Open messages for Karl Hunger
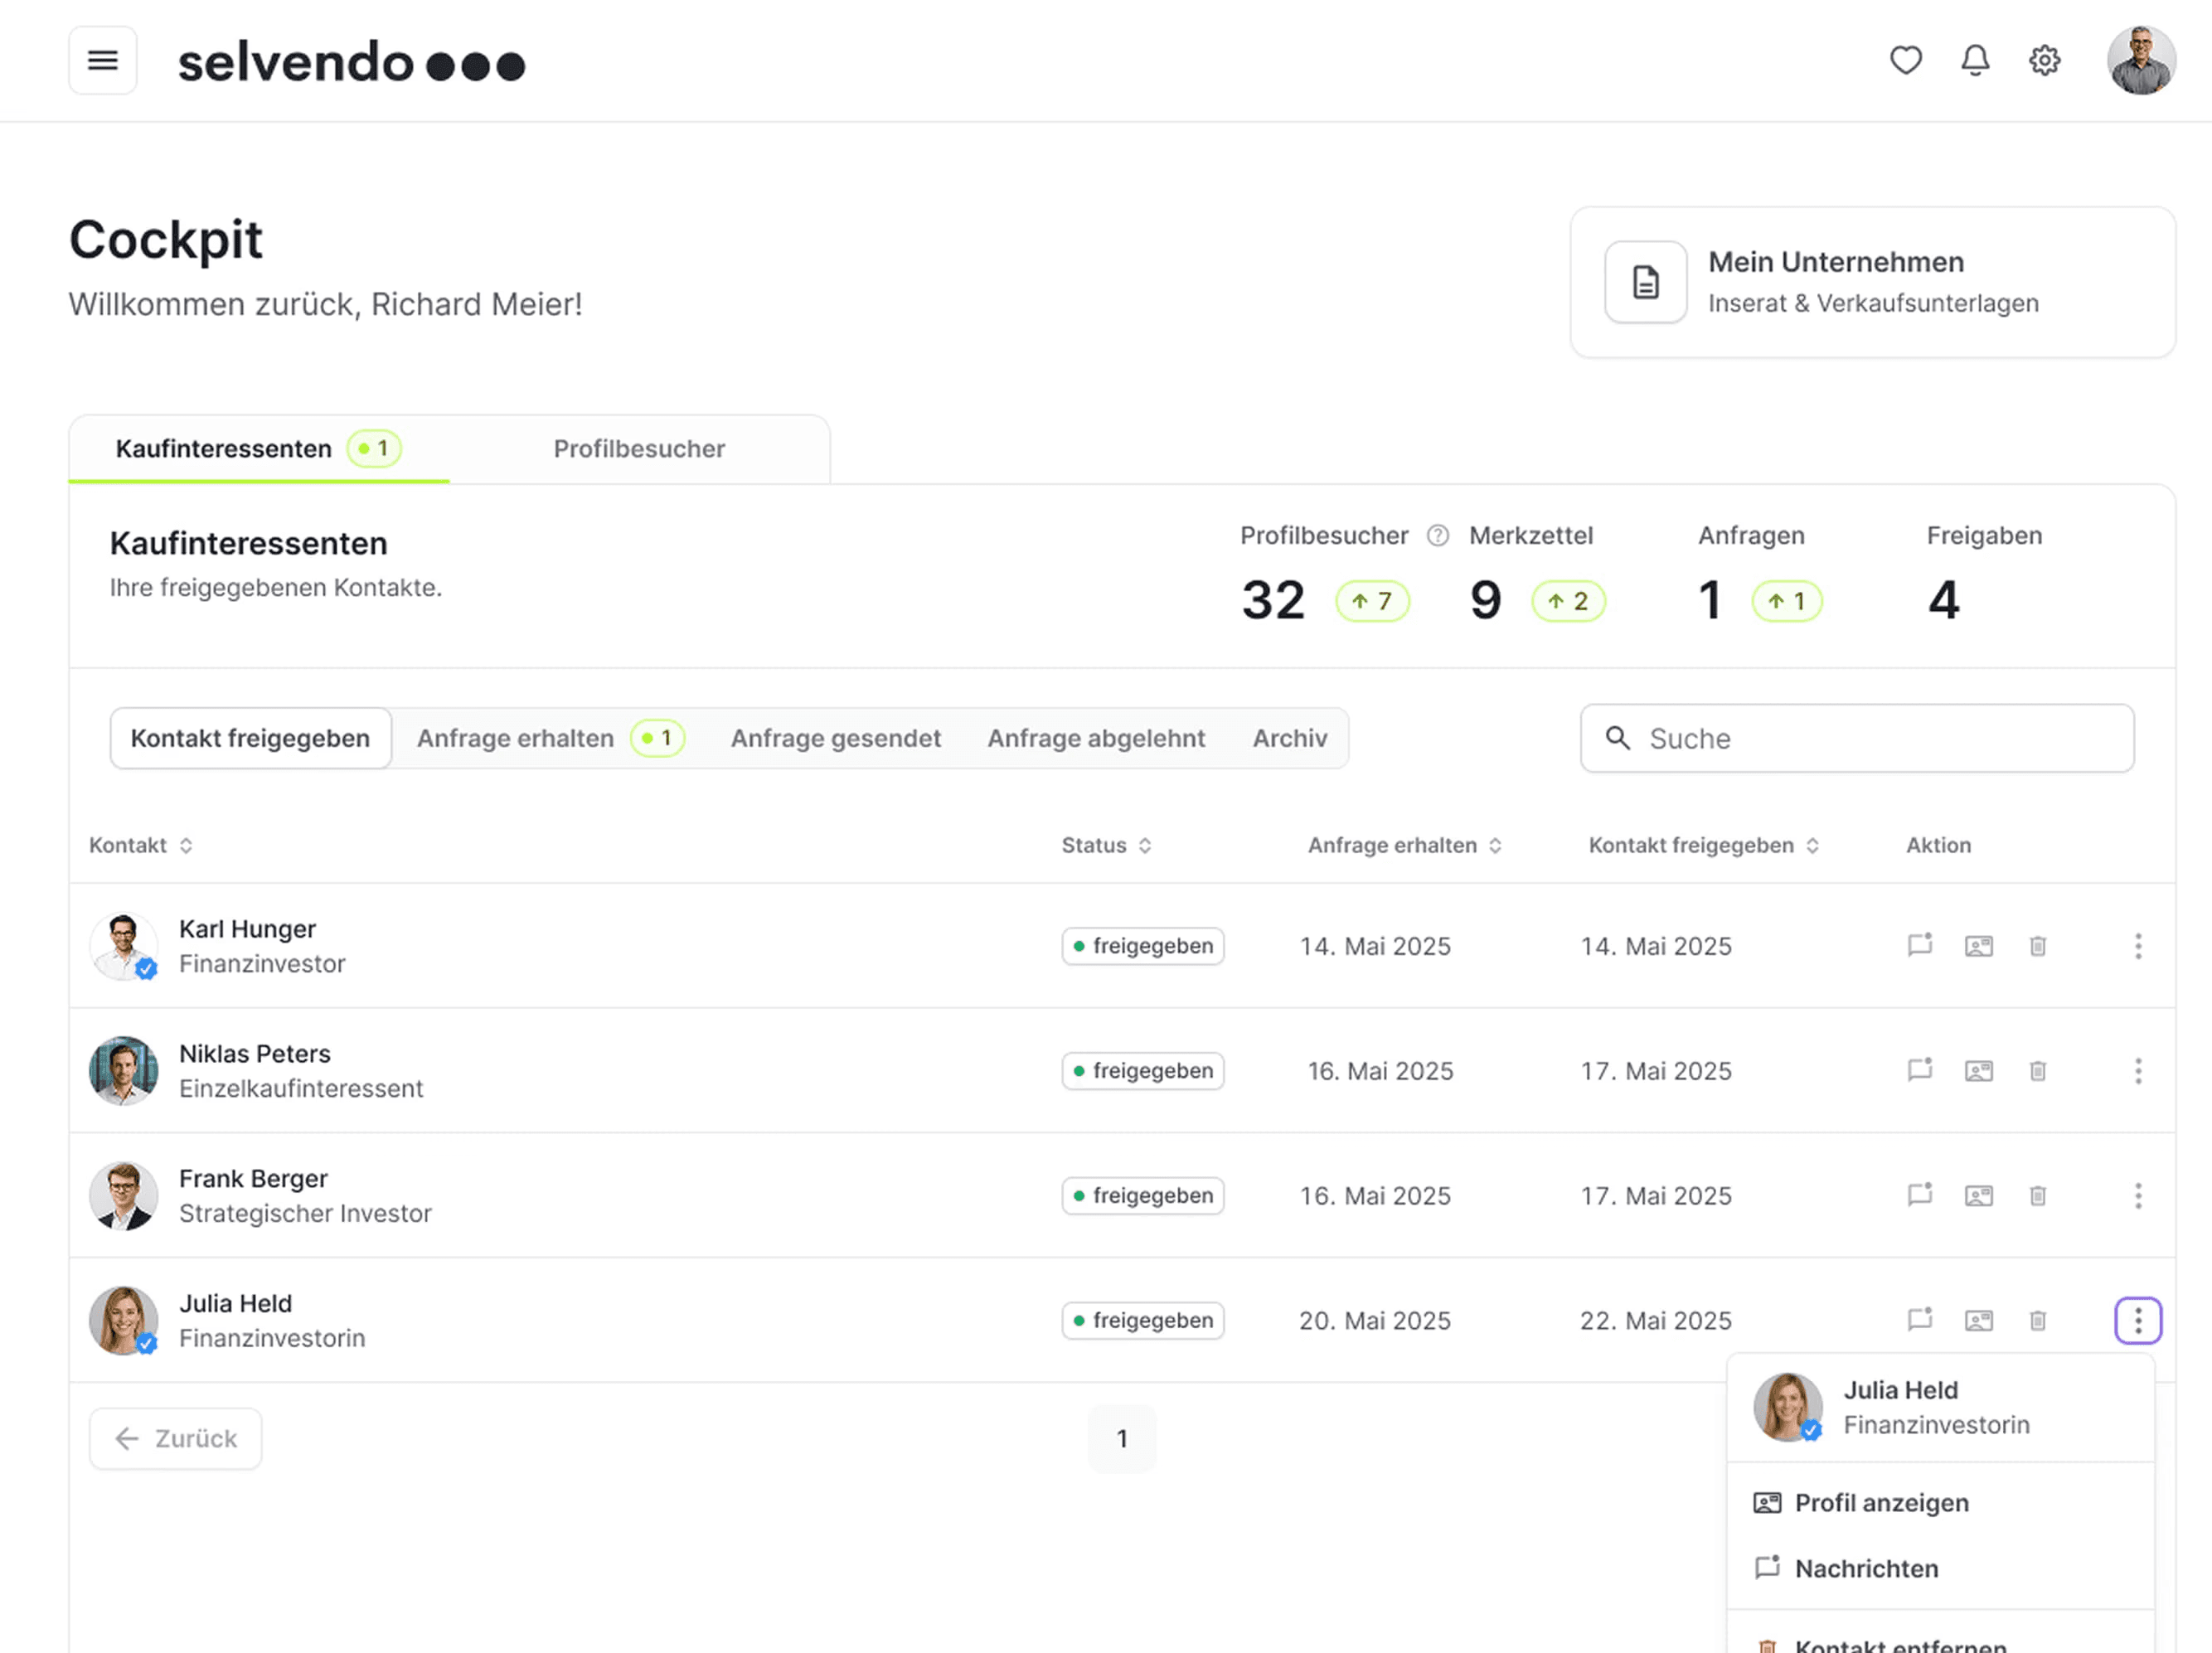Viewport: 2212px width, 1653px height. 1920,946
